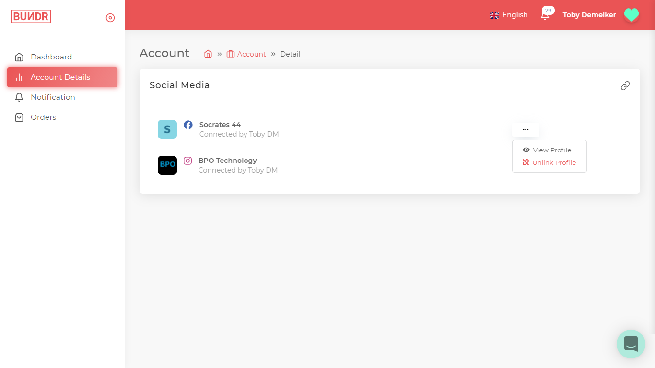Click the Facebook icon beside Socrates 44
Viewport: 655px width, 368px height.
tap(188, 125)
